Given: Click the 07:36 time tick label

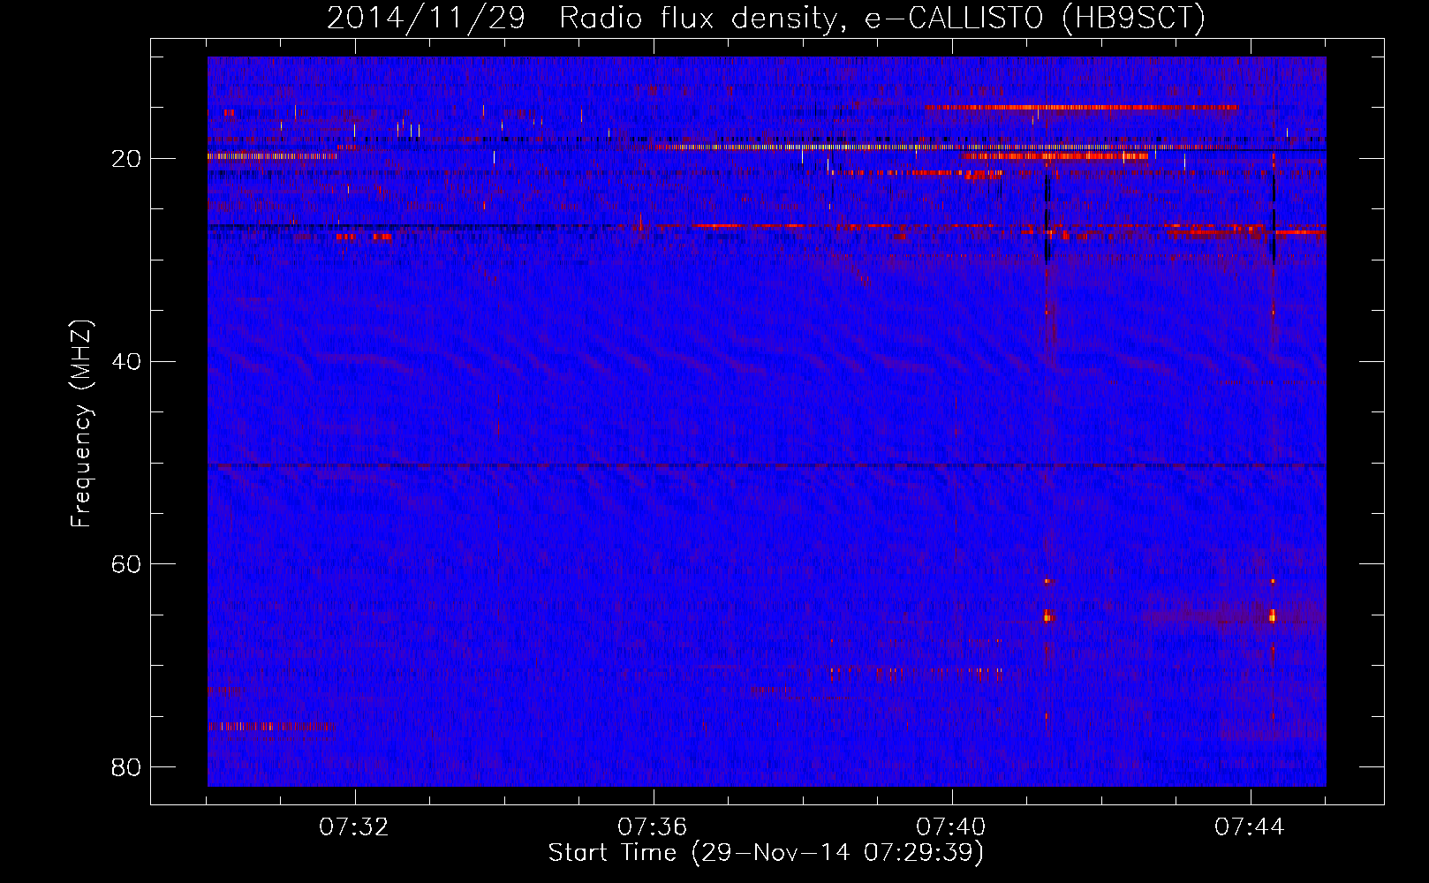Looking at the screenshot, I should point(653,827).
